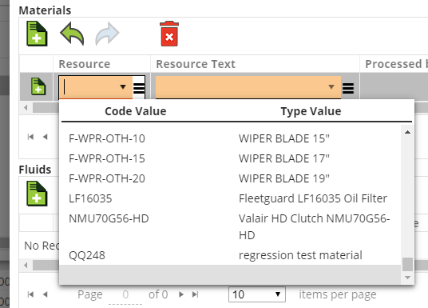
Task: Click dropdown list scroll up arrow
Action: click(x=407, y=132)
